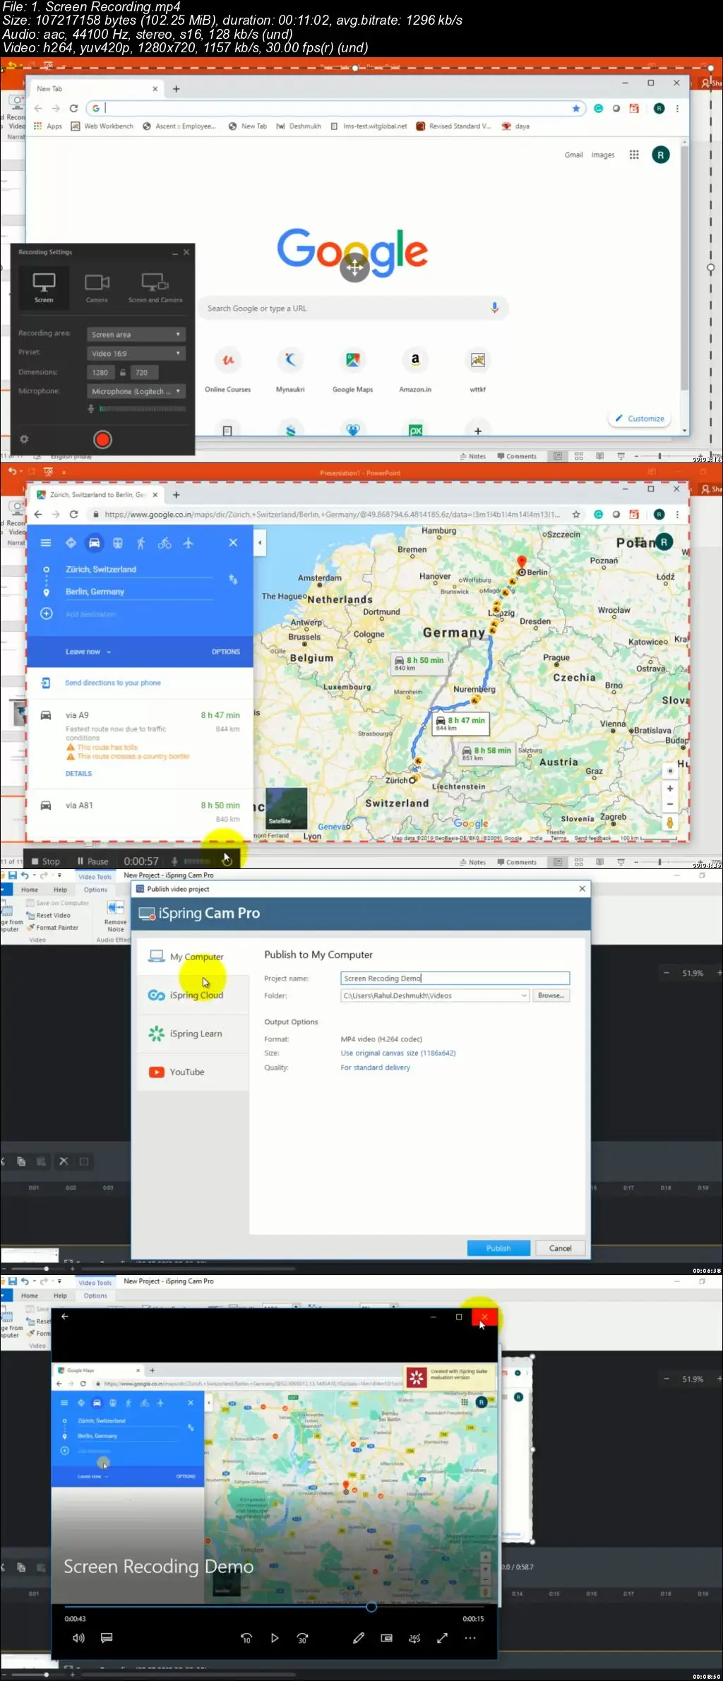Close the Maps directions panel

click(x=233, y=542)
